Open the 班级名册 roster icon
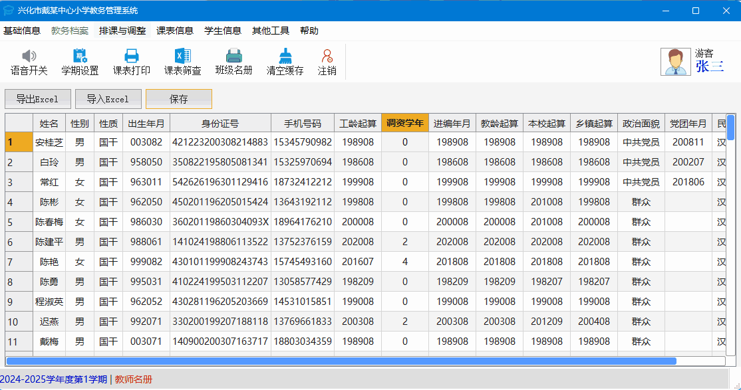 [233, 56]
